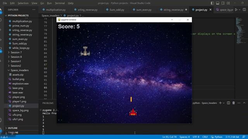Click the UTF-8 encoding status entry
248x139 pixels.
pos(196,137)
